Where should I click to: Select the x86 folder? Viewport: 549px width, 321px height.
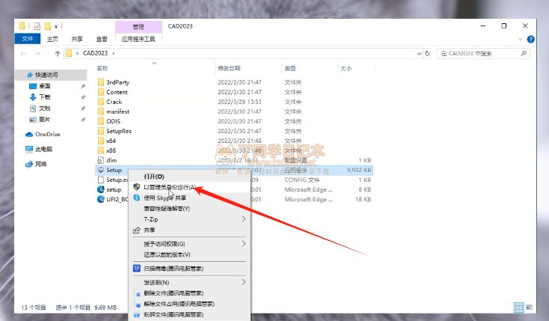(x=111, y=150)
